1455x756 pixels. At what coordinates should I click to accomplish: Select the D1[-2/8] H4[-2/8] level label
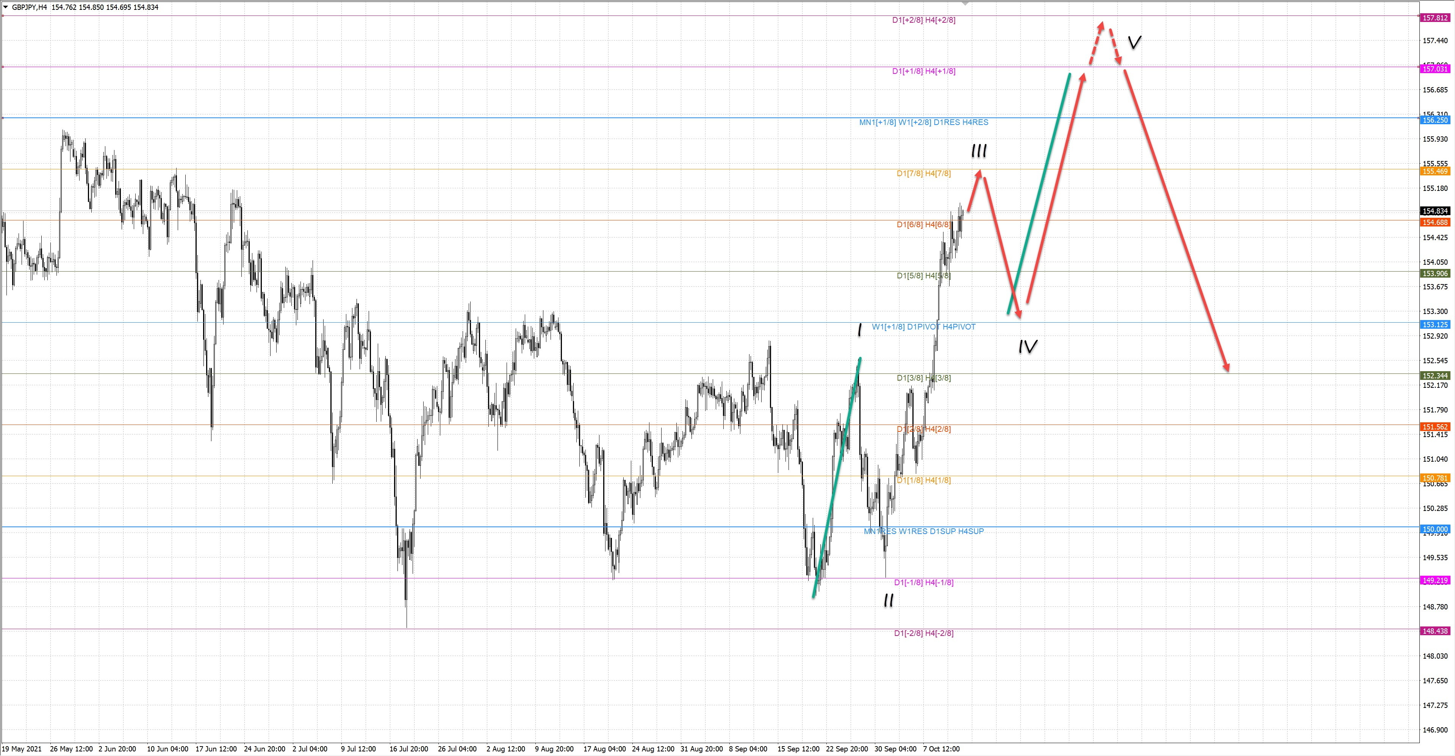[923, 634]
